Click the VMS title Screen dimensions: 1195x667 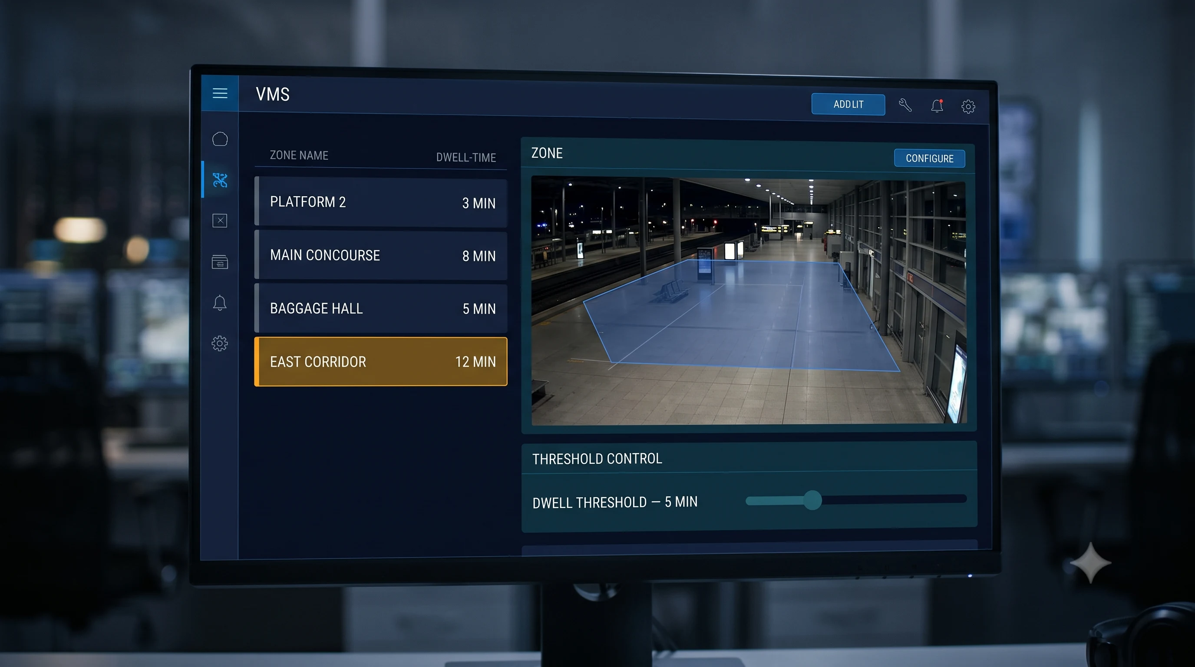point(273,94)
